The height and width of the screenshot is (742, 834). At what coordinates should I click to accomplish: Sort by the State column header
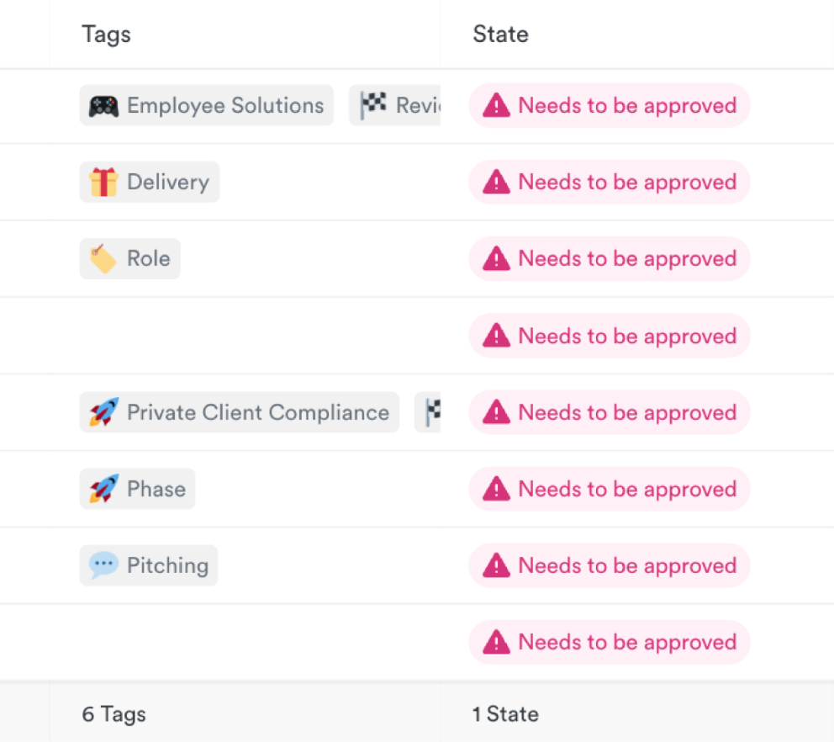click(500, 34)
